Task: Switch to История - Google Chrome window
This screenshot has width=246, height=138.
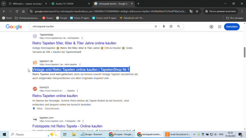Action: coord(121,134)
